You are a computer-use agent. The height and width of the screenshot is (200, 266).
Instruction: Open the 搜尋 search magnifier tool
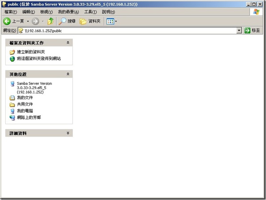point(67,21)
